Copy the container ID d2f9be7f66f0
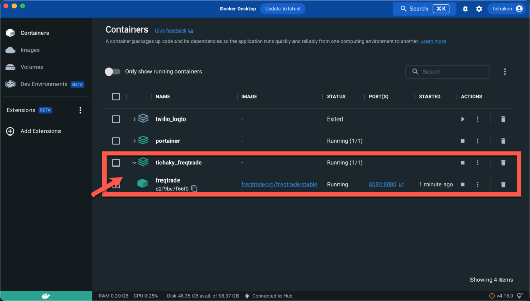The height and width of the screenshot is (301, 530). click(194, 189)
